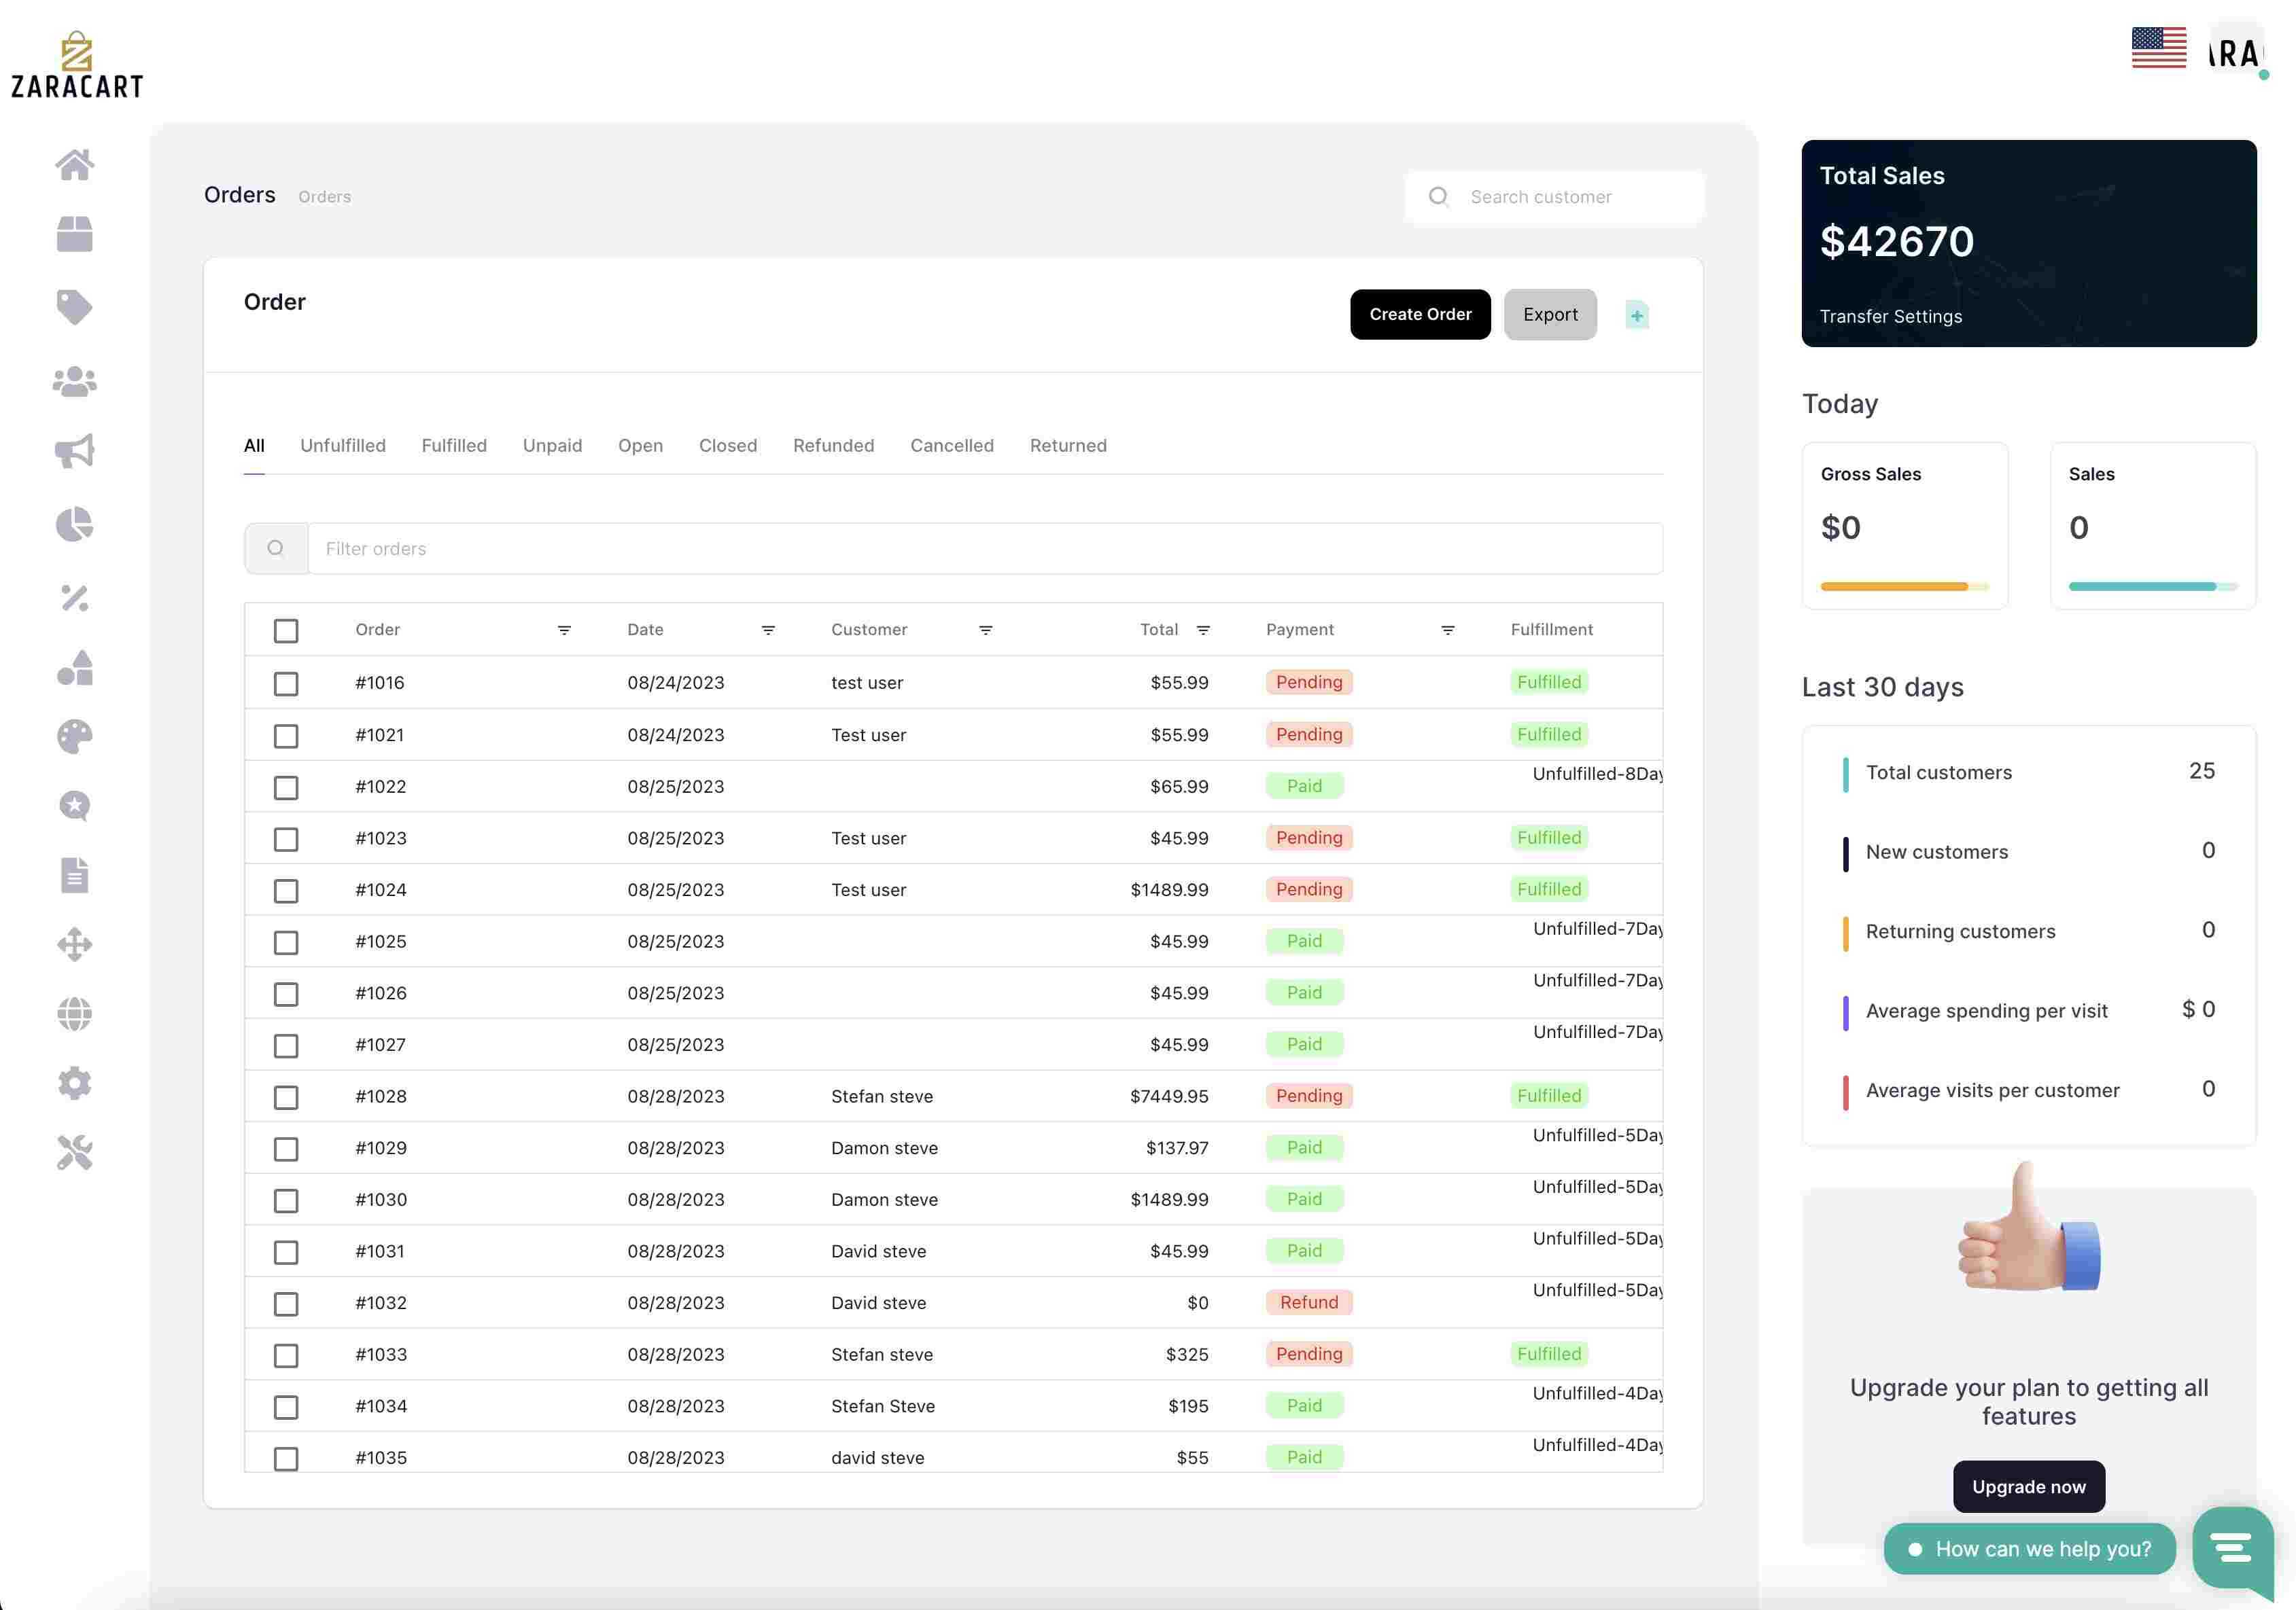Open the Order column filter dropdown
Image resolution: width=2296 pixels, height=1610 pixels.
[x=564, y=630]
